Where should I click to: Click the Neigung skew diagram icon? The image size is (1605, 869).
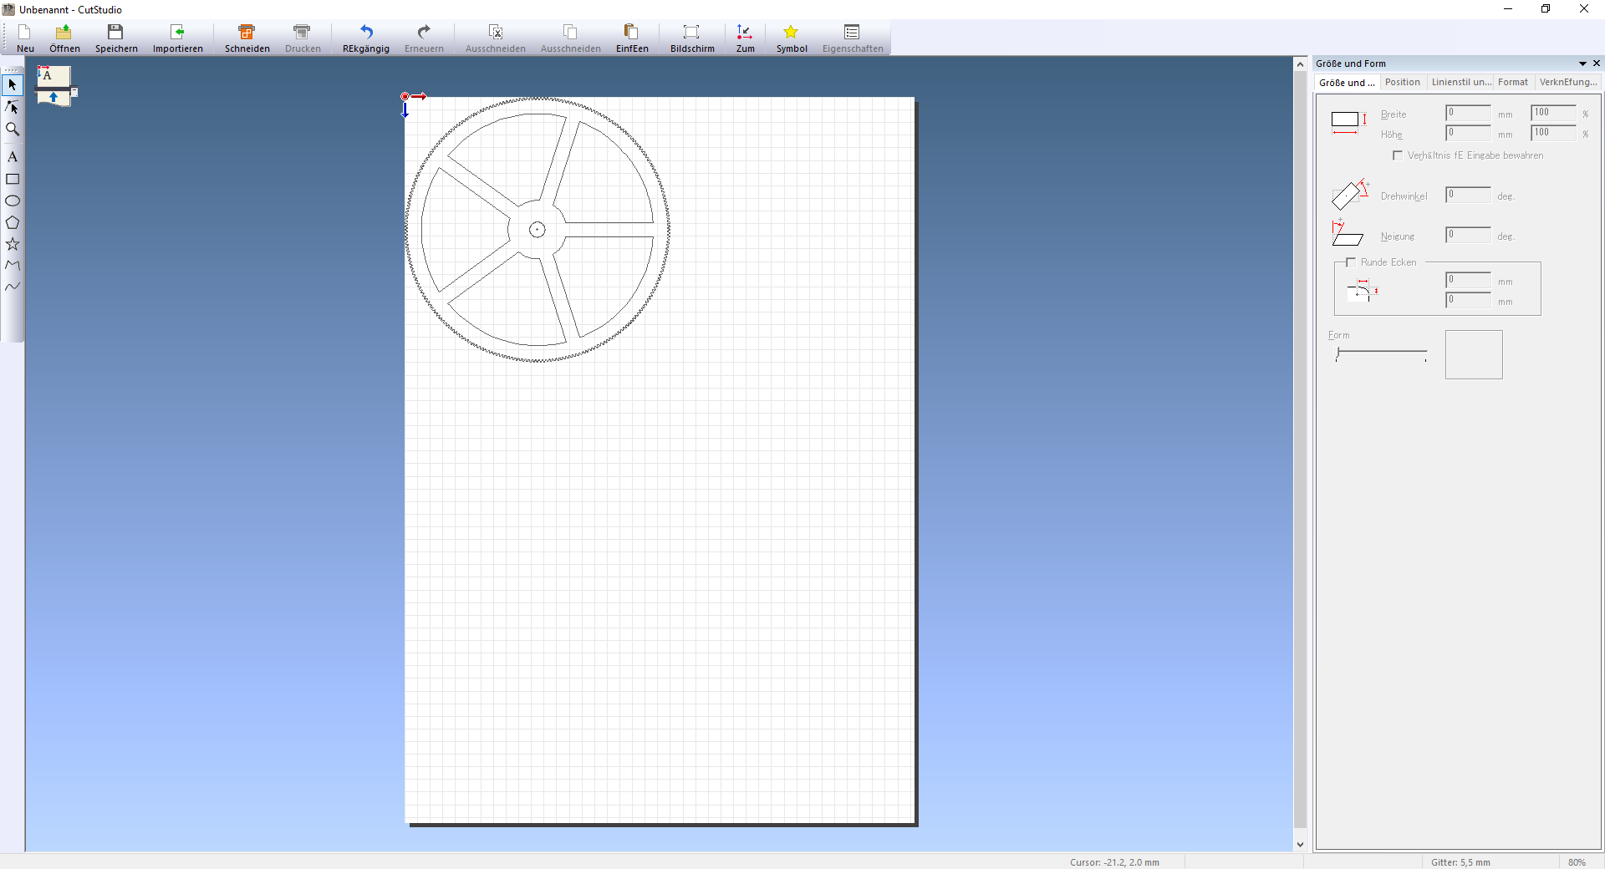click(1348, 232)
